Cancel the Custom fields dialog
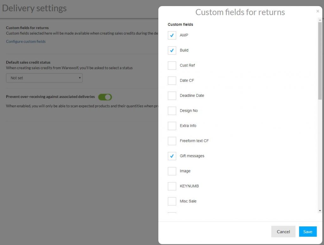Image resolution: width=324 pixels, height=245 pixels. [283, 231]
